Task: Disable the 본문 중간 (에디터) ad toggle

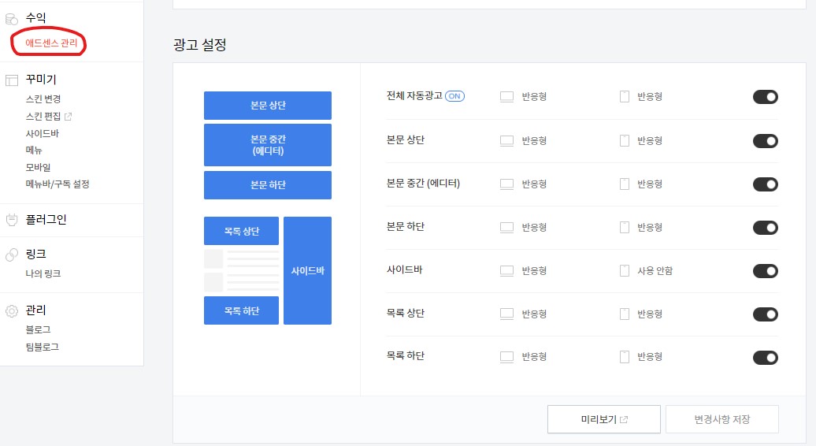Action: click(x=765, y=184)
